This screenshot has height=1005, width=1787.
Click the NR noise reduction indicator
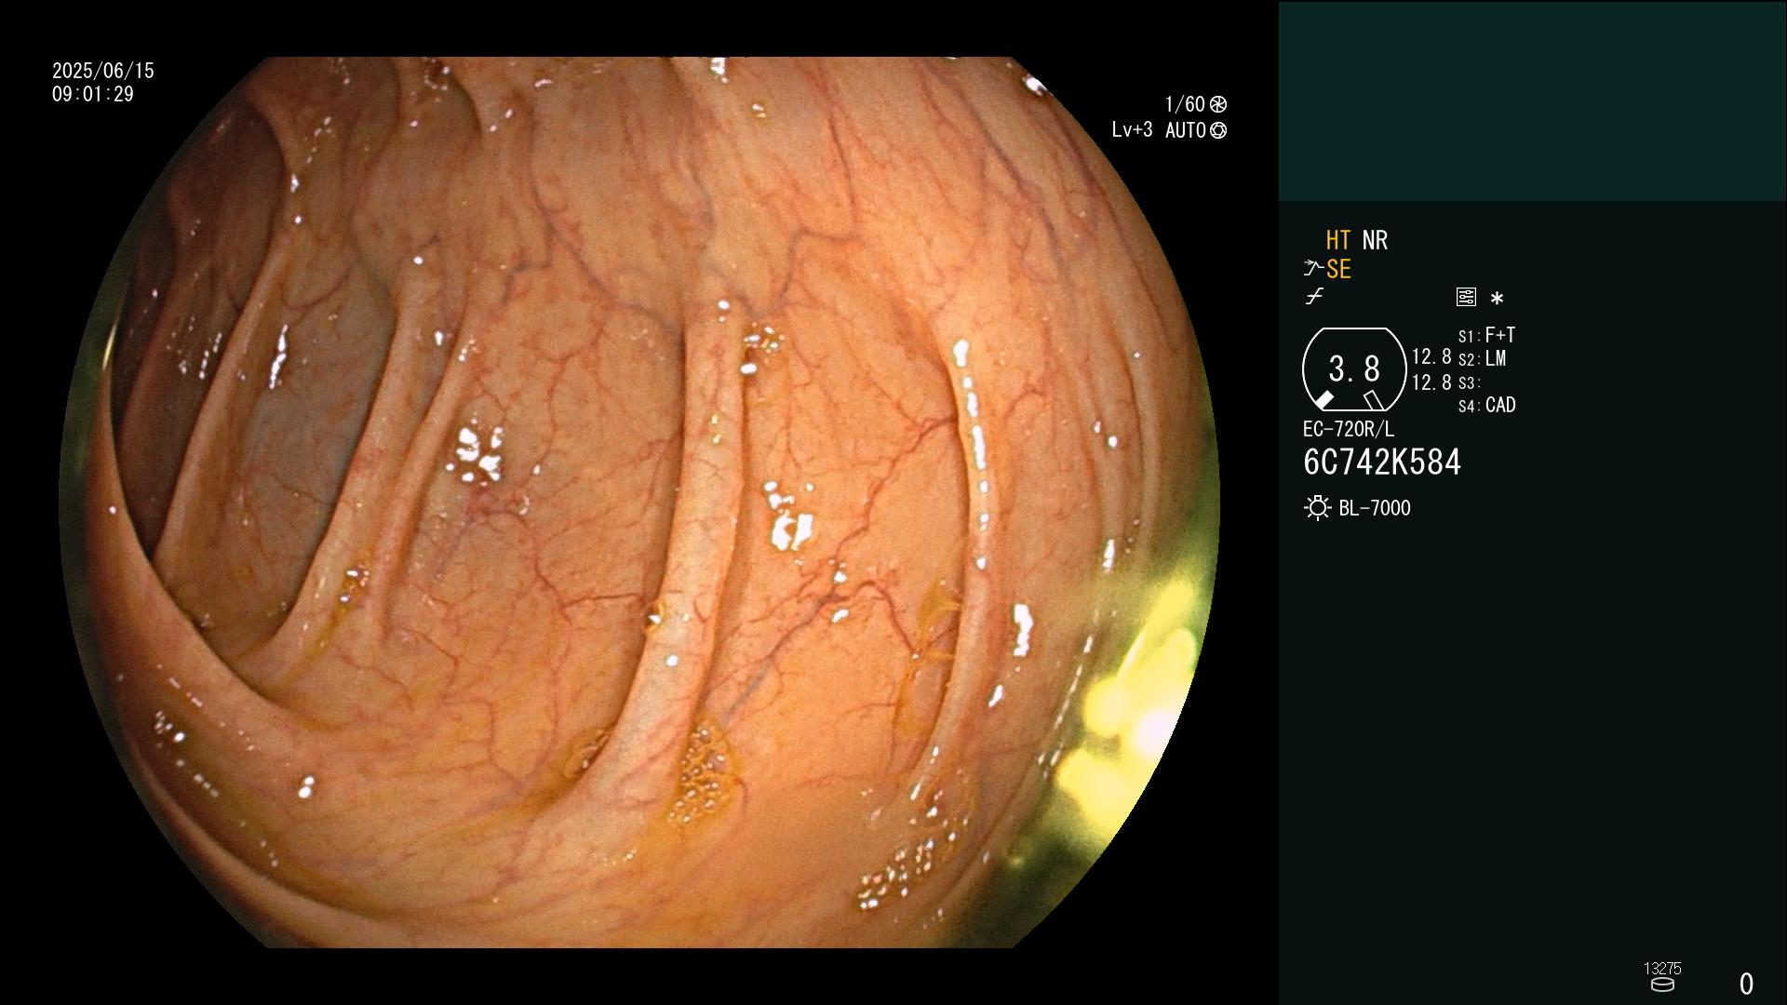pyautogui.click(x=1375, y=240)
